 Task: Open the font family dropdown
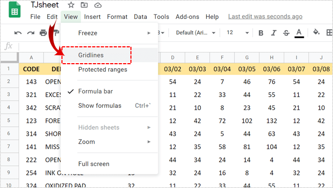click(x=195, y=33)
